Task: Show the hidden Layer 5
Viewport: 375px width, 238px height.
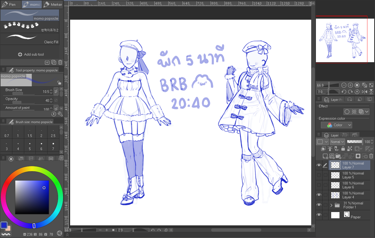Action: 319,175
